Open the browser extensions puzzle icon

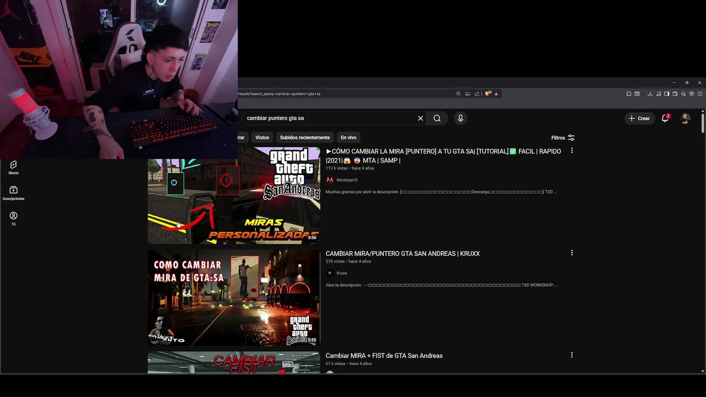(629, 94)
